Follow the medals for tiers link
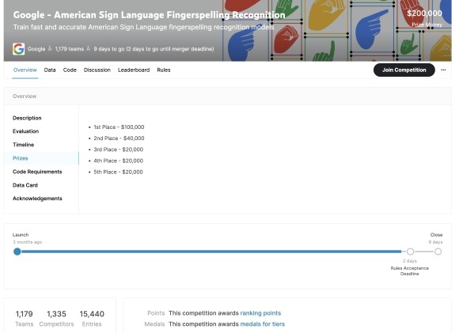 point(262,324)
